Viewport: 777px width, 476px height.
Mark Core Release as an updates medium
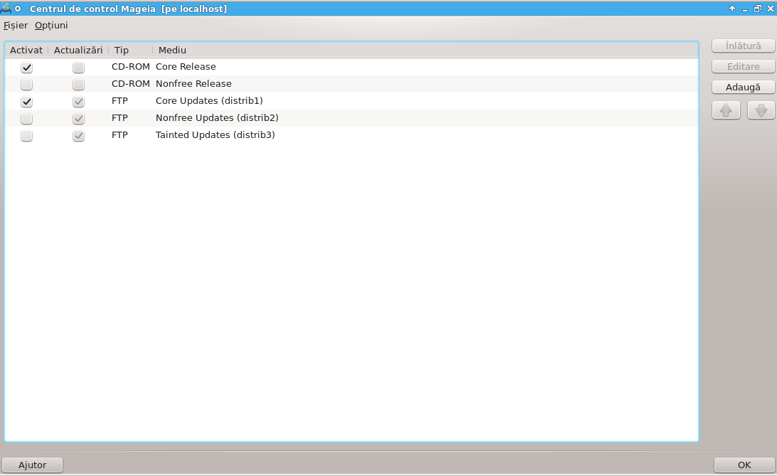point(78,67)
